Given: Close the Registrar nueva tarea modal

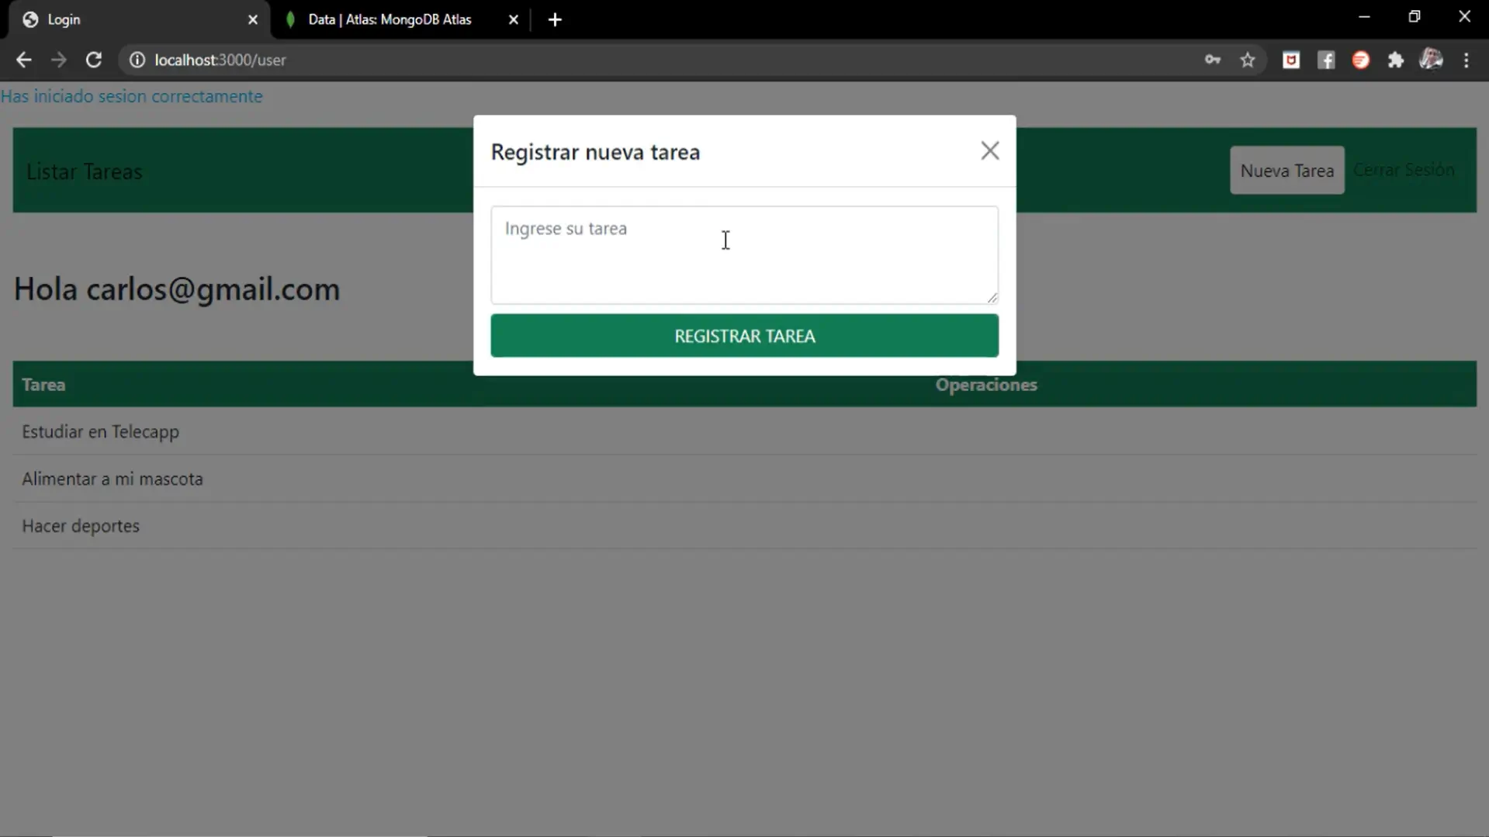Looking at the screenshot, I should click(989, 150).
